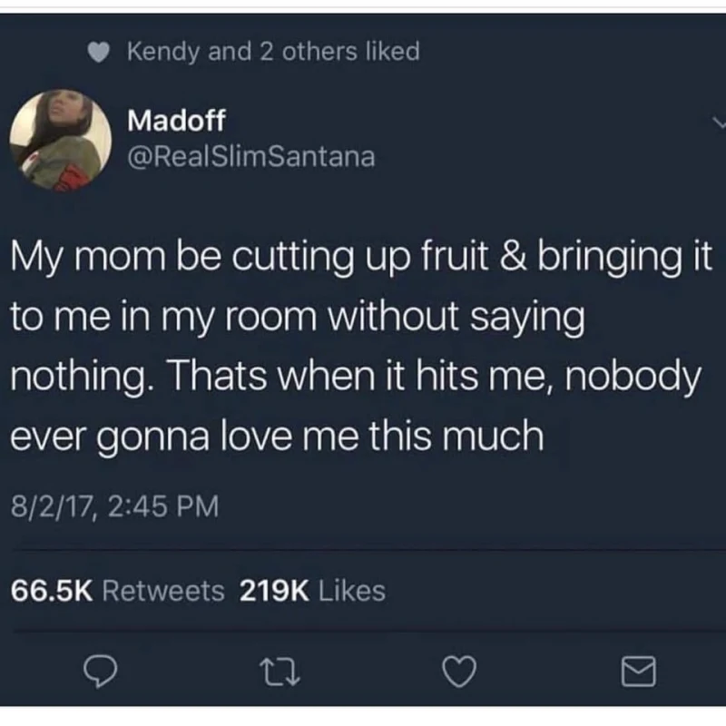The width and height of the screenshot is (726, 726).
Task: Open the Madoff display name
Action: click(176, 121)
